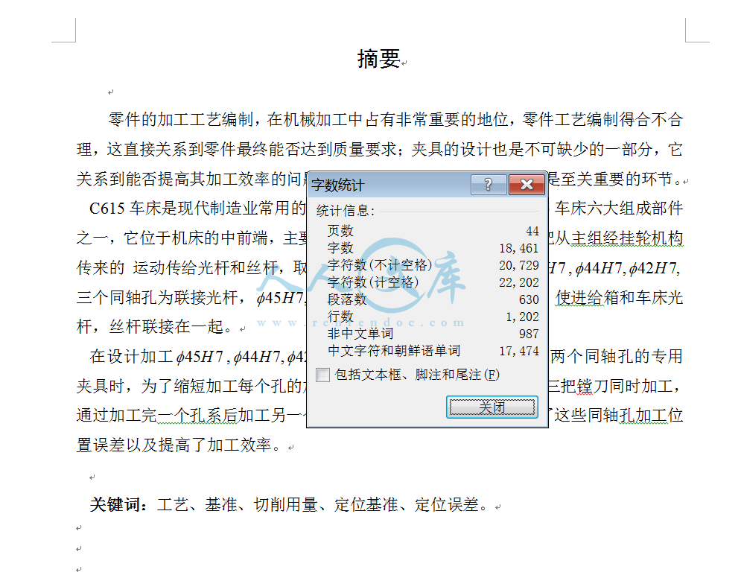Click the 统计信息 label

coord(346,211)
